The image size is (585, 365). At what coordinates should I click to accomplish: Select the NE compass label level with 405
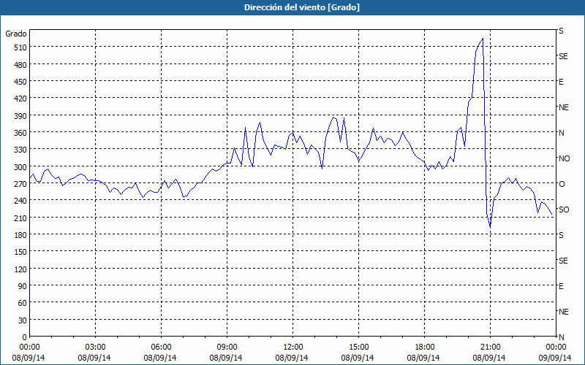564,107
